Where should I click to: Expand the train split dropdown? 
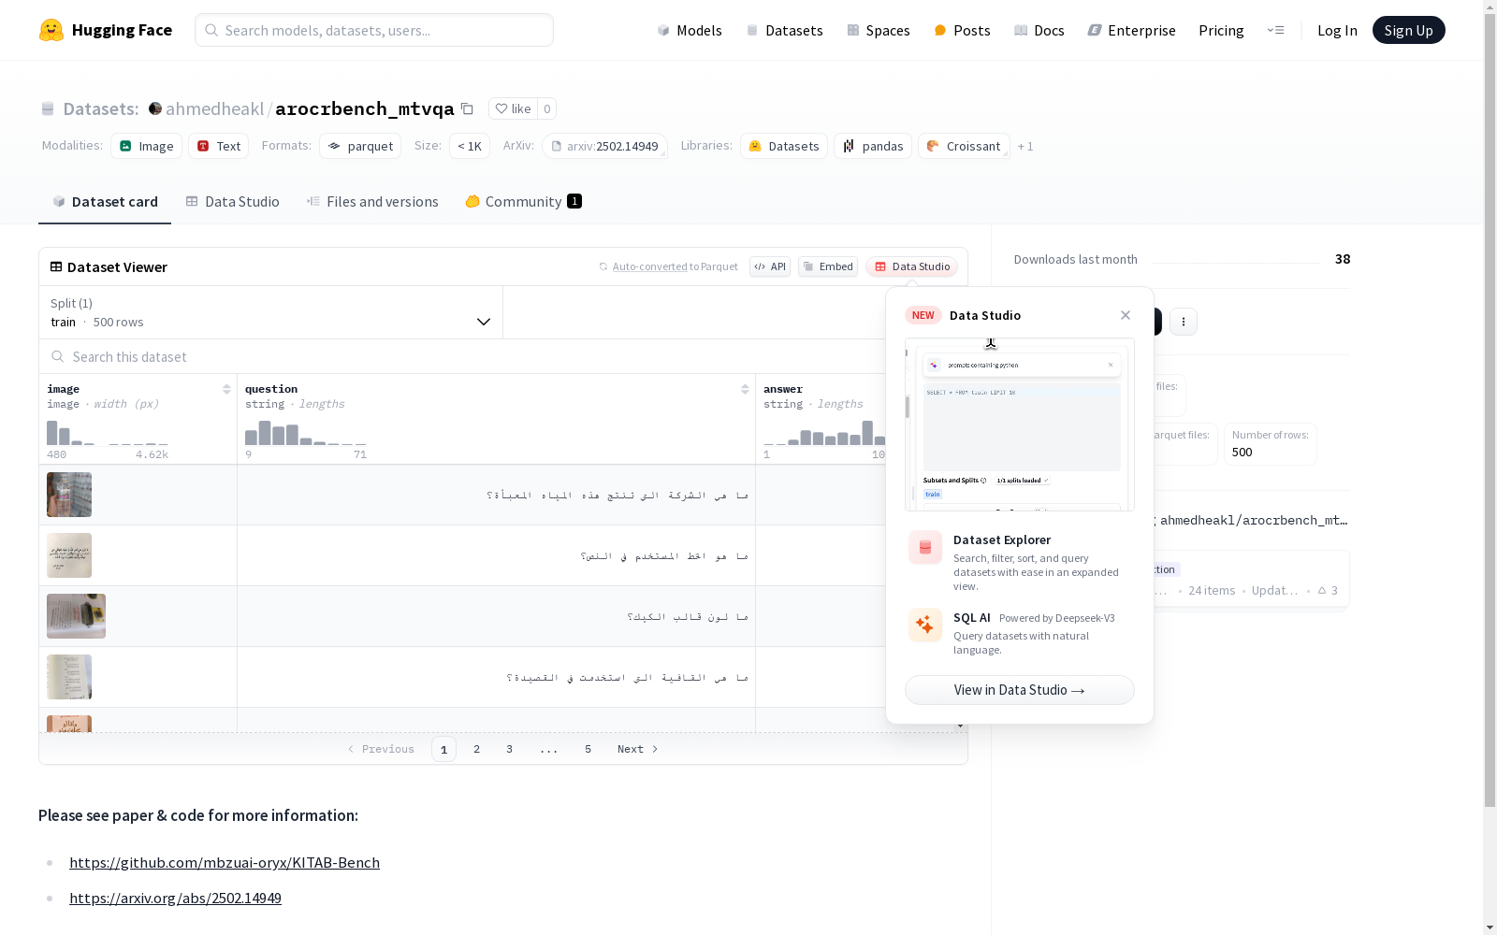(x=270, y=312)
